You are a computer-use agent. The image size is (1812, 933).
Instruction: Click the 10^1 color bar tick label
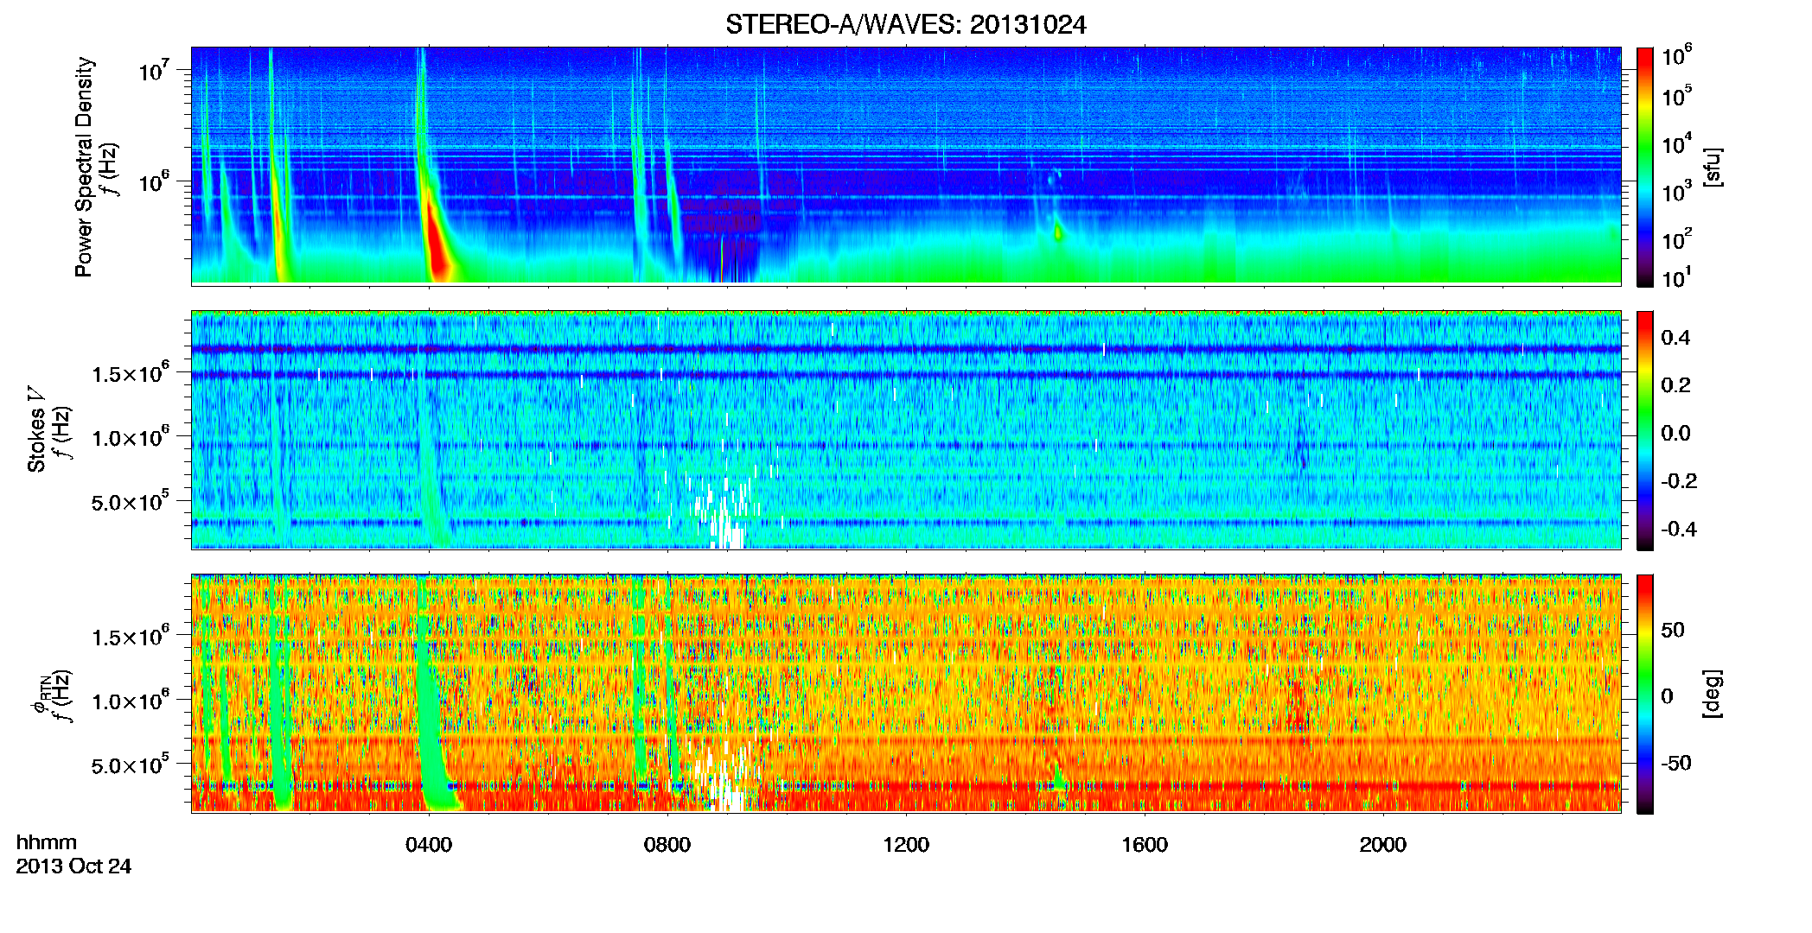[x=1676, y=276]
